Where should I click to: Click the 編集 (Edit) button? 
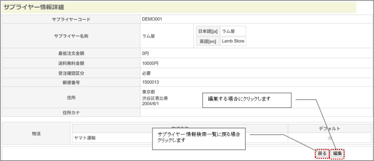pyautogui.click(x=337, y=154)
